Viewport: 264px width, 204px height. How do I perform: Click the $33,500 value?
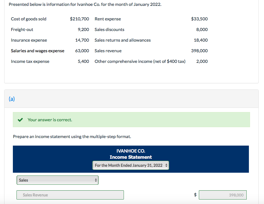[x=199, y=19]
